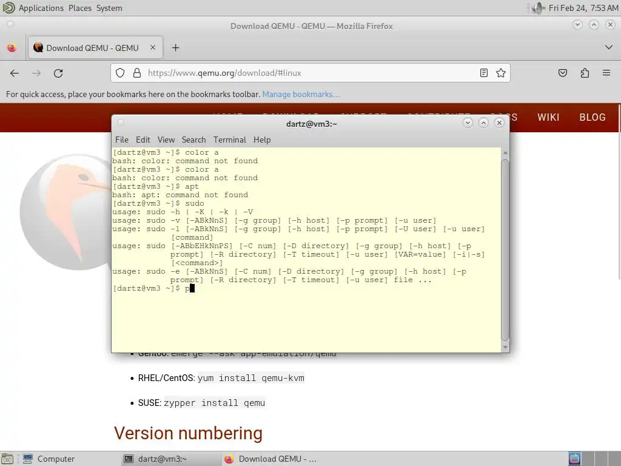Click the terminal prompt line with cursor
Screen dimensions: 621x466
[153, 288]
